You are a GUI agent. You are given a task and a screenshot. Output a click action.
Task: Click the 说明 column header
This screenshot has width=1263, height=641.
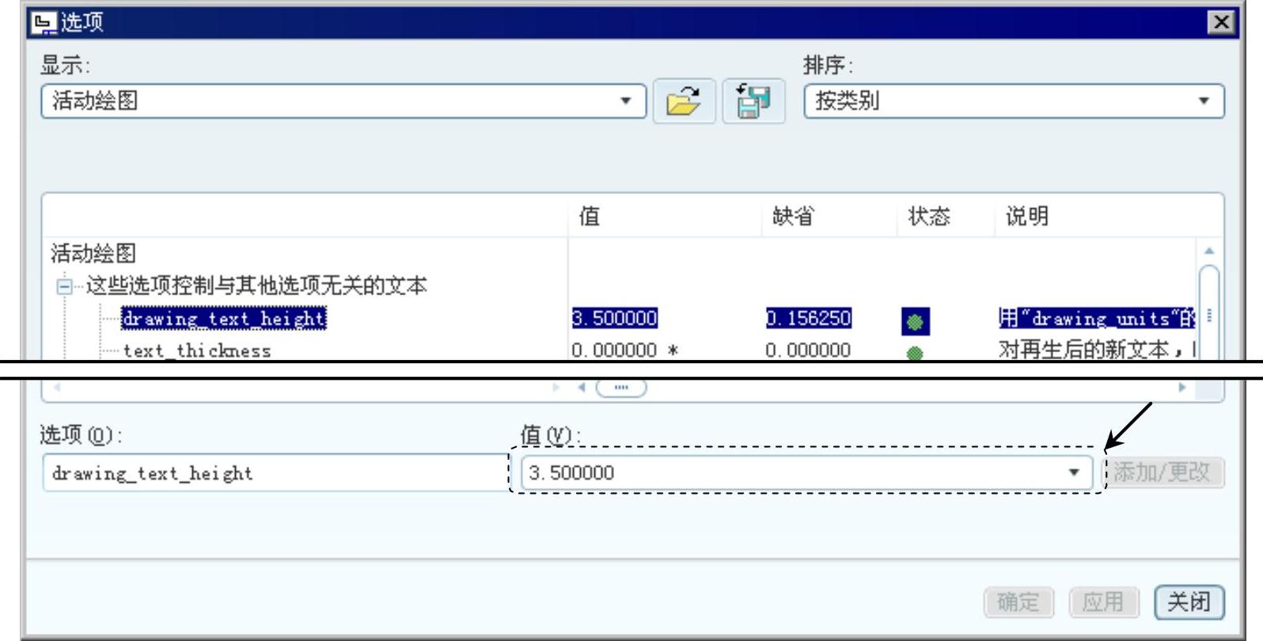pos(1027,216)
